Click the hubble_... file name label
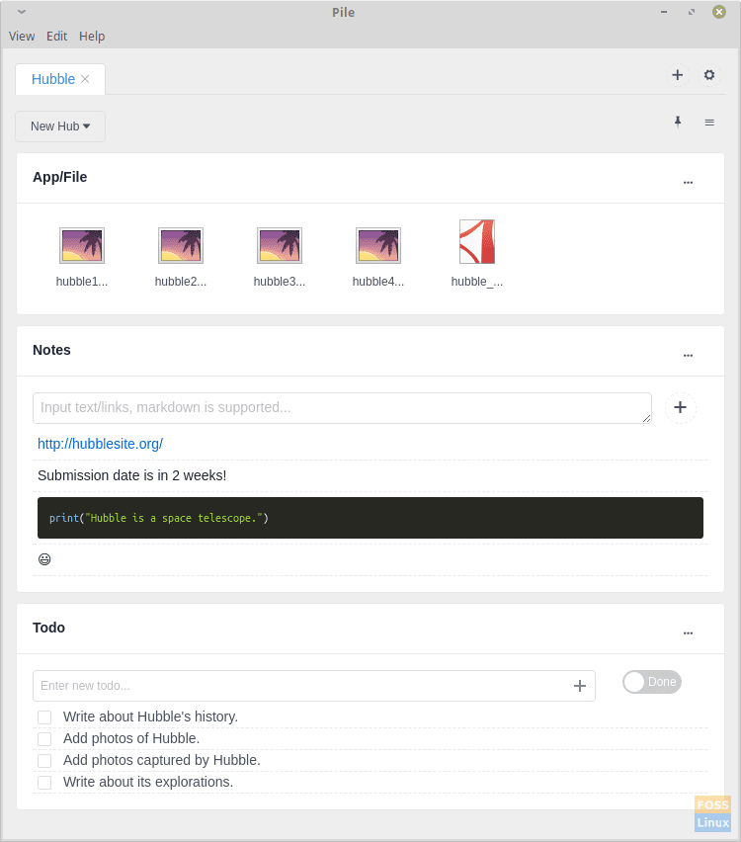This screenshot has height=842, width=741. [477, 282]
